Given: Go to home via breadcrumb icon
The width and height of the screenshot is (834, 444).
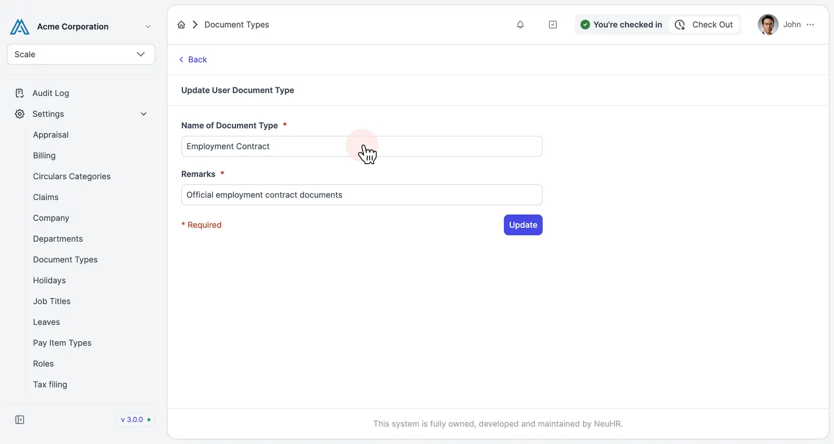Looking at the screenshot, I should [181, 25].
